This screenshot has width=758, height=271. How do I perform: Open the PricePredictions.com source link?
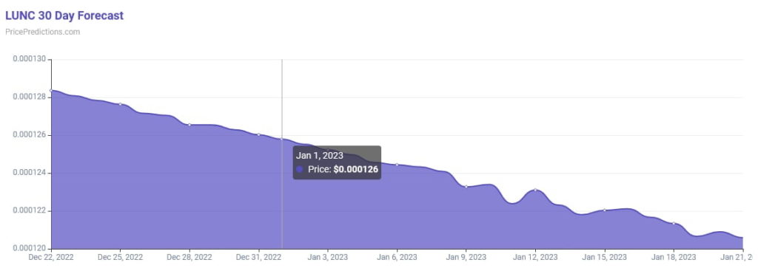42,32
